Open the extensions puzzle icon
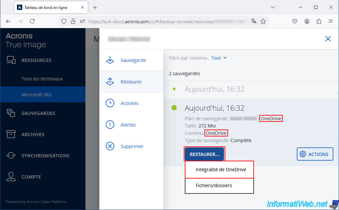Image resolution: width=339 pixels, height=210 pixels. [319, 21]
